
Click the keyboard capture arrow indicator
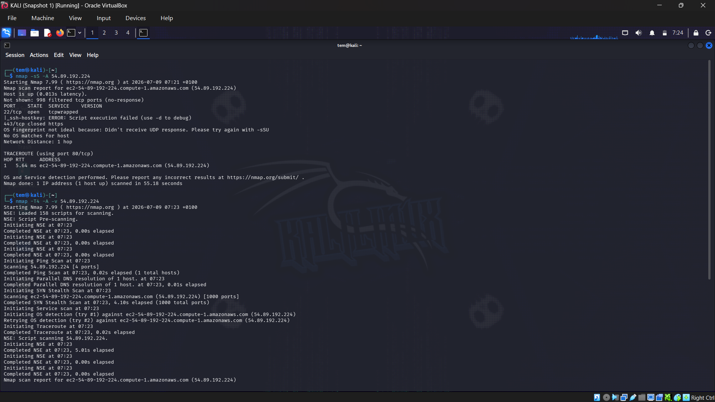[686, 398]
